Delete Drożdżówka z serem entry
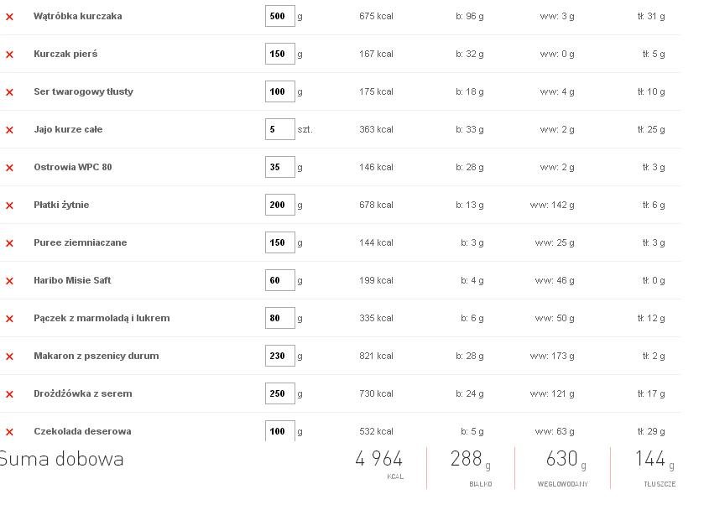 (x=9, y=393)
